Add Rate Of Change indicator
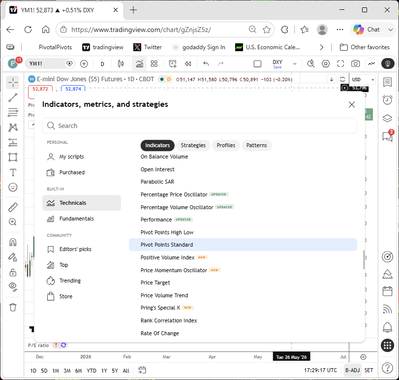 (243, 333)
